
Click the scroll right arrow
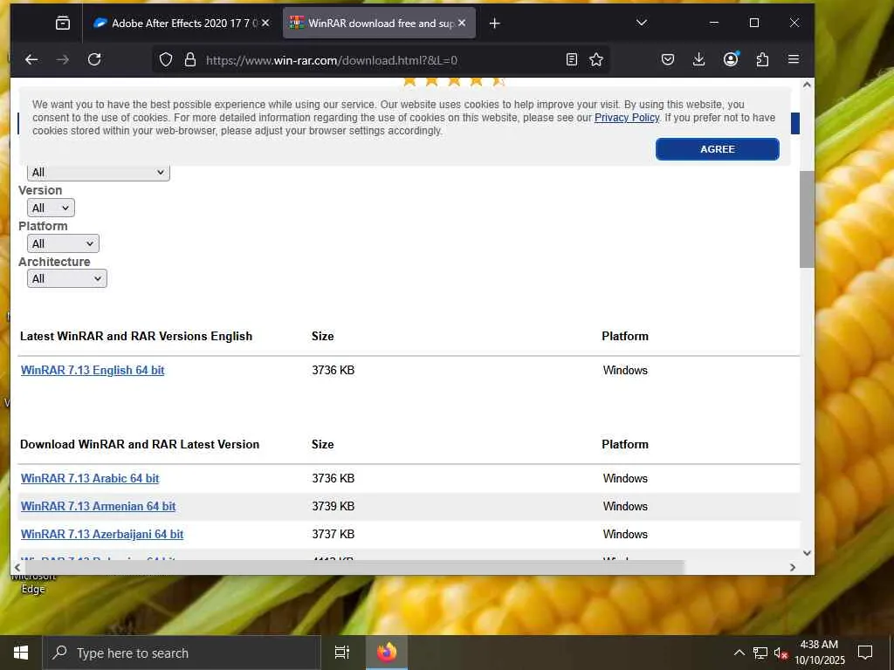pyautogui.click(x=793, y=567)
